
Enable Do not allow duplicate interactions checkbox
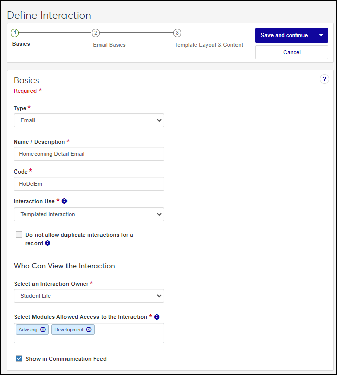click(19, 235)
